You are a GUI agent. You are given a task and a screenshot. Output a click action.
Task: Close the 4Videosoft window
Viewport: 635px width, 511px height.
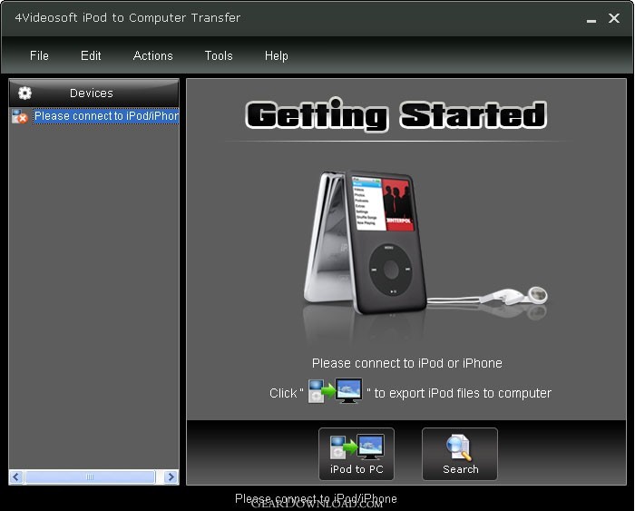(x=614, y=18)
